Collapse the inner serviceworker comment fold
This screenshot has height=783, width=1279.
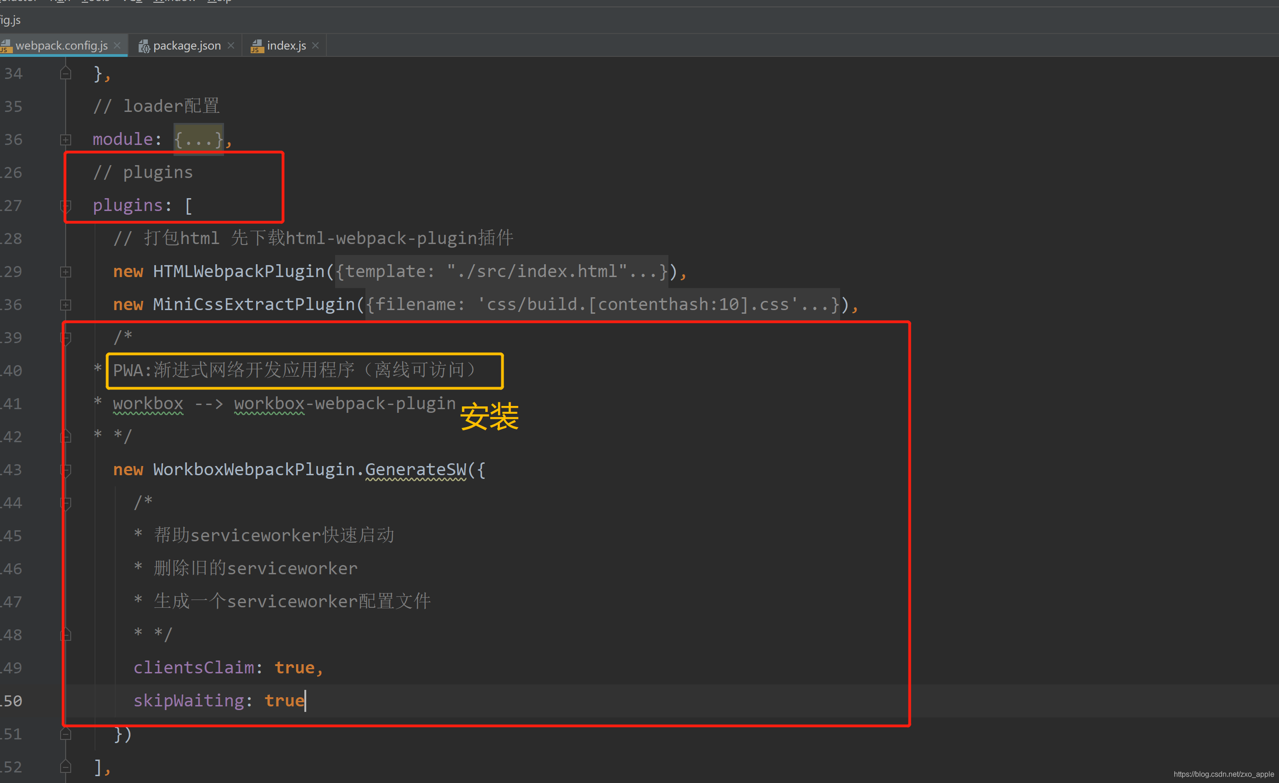point(65,503)
